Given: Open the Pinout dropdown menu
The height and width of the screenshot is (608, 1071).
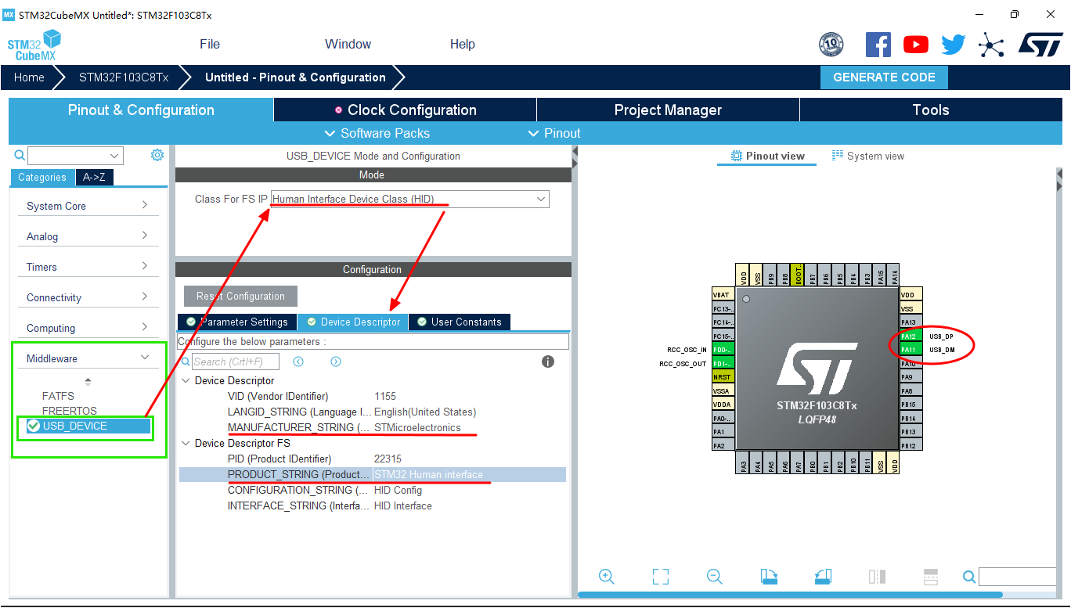Looking at the screenshot, I should 554,133.
